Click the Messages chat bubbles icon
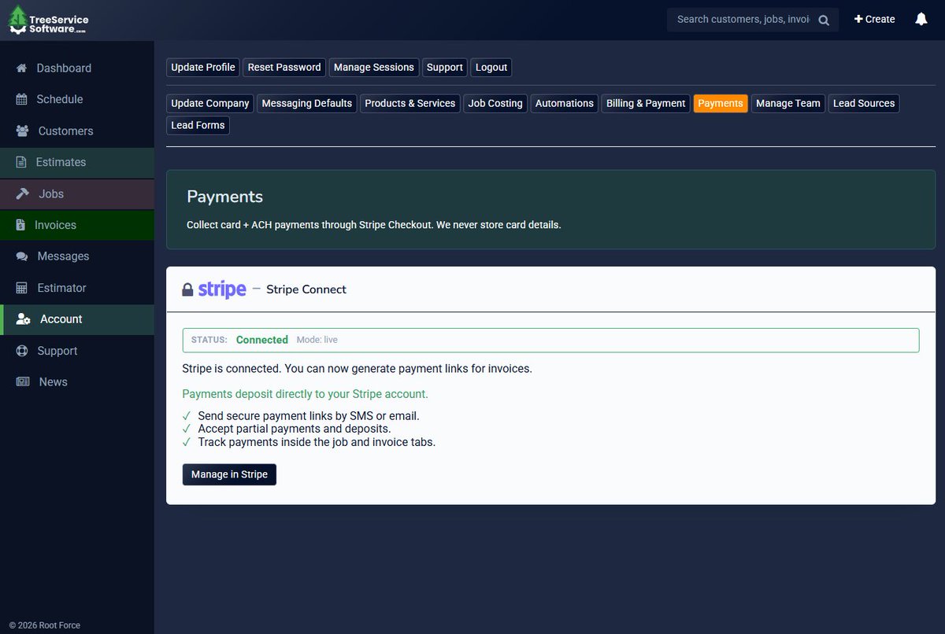 [22, 256]
